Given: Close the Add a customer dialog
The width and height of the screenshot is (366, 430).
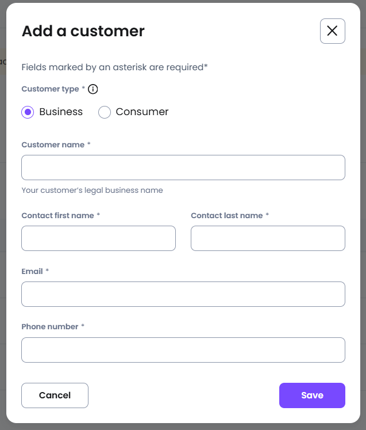Looking at the screenshot, I should pyautogui.click(x=332, y=31).
